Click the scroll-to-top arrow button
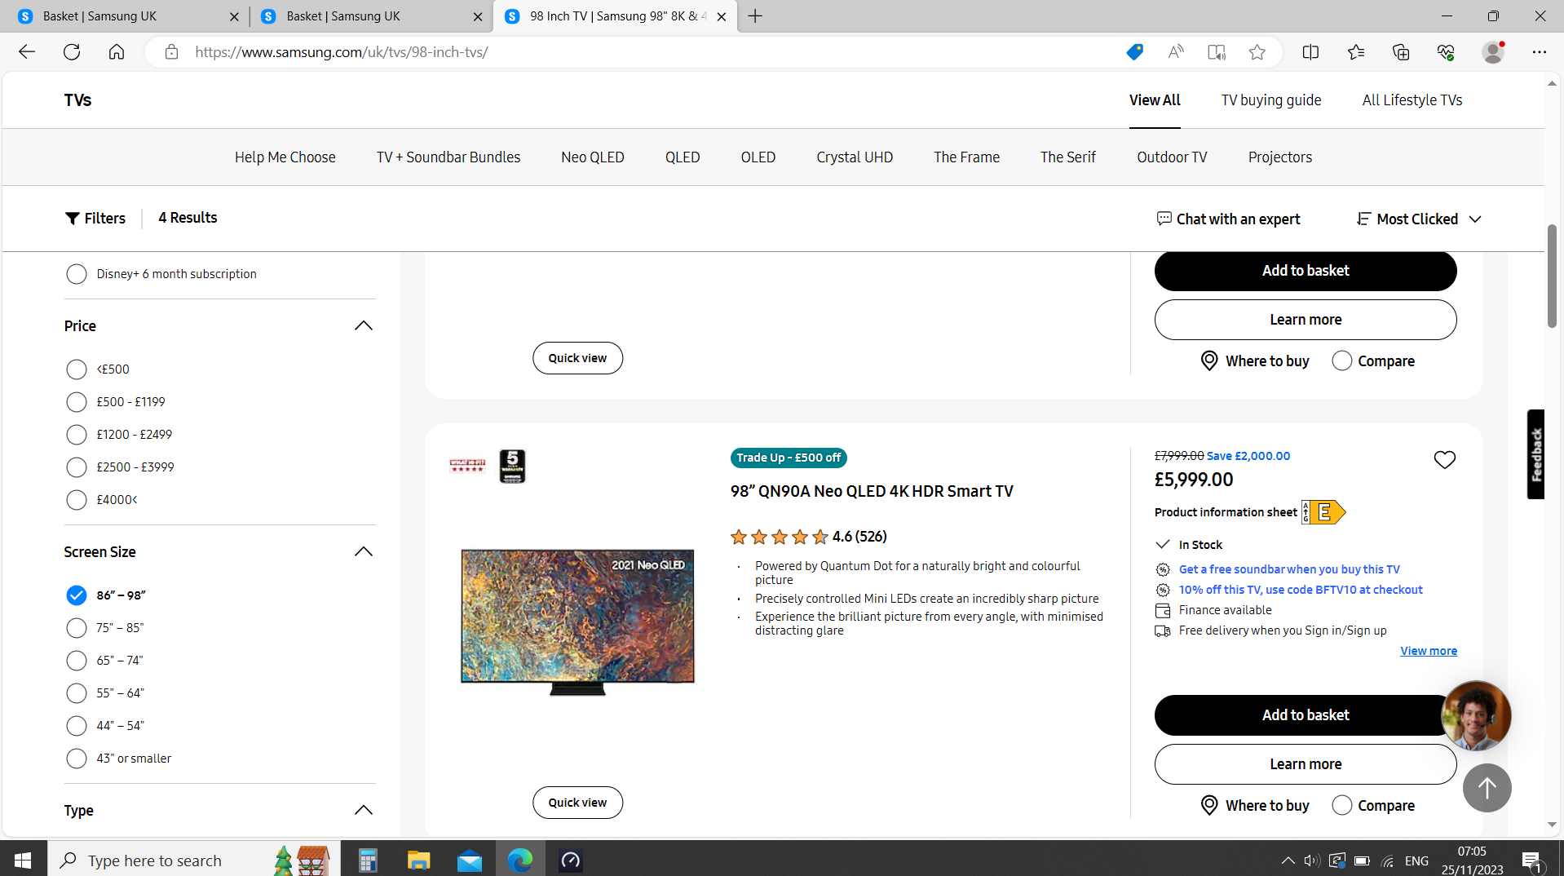 click(1487, 788)
